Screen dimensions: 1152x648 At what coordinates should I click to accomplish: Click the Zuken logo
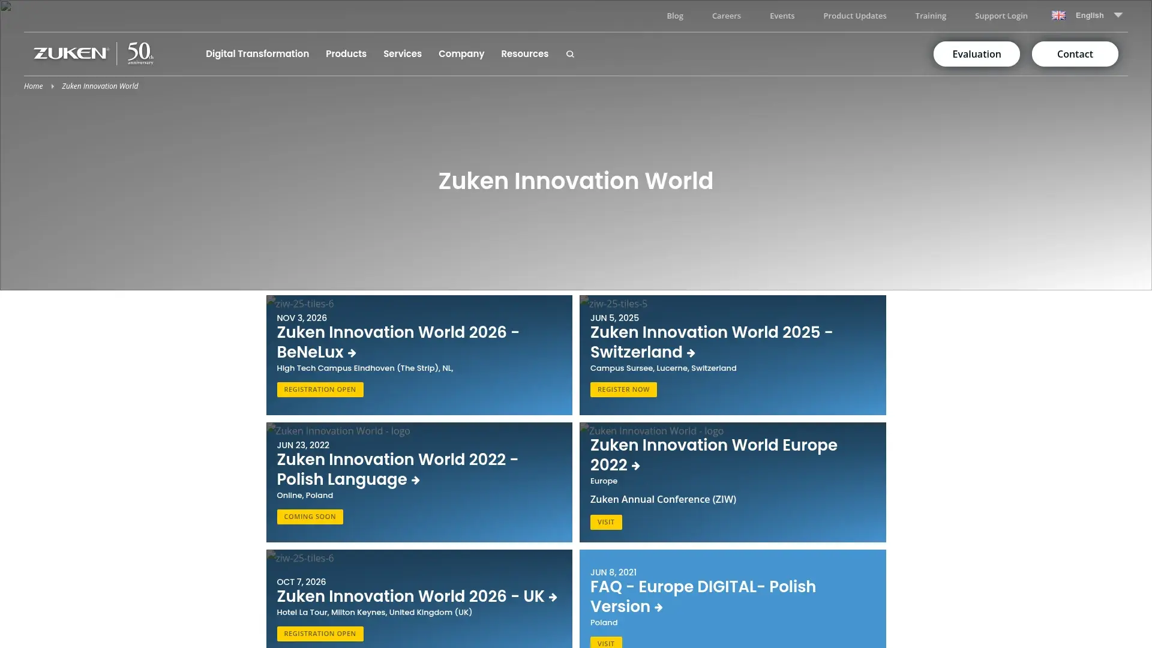click(71, 53)
